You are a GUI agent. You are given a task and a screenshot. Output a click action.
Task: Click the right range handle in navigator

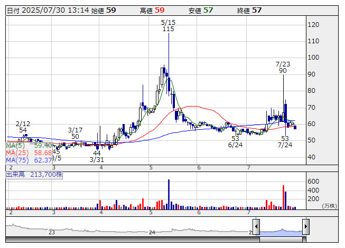[x=305, y=227]
